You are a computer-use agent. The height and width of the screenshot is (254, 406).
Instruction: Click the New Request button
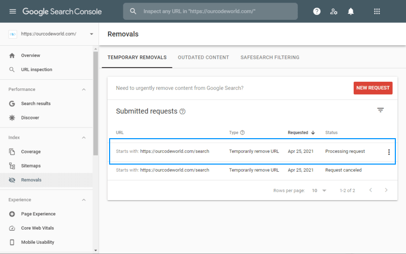tap(373, 88)
